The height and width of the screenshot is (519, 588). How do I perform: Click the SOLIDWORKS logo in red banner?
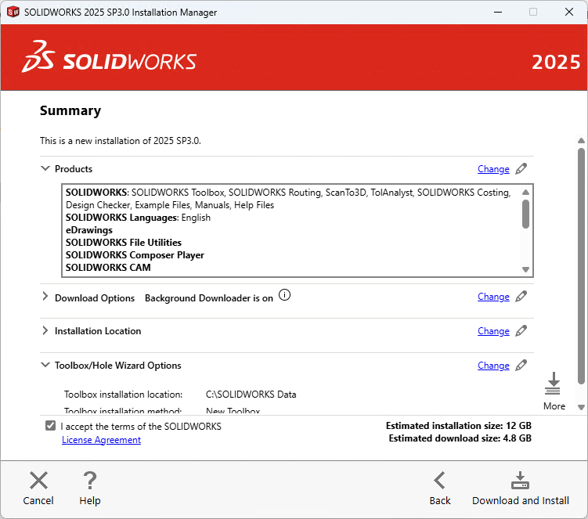tap(109, 59)
